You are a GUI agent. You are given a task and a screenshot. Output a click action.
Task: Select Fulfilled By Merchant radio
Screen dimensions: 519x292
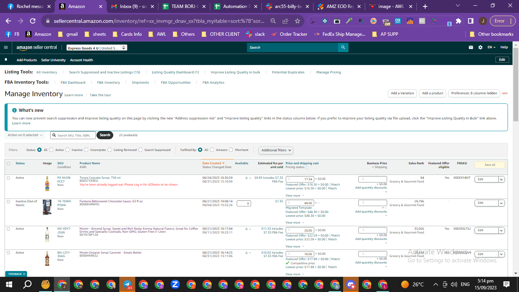point(231,150)
